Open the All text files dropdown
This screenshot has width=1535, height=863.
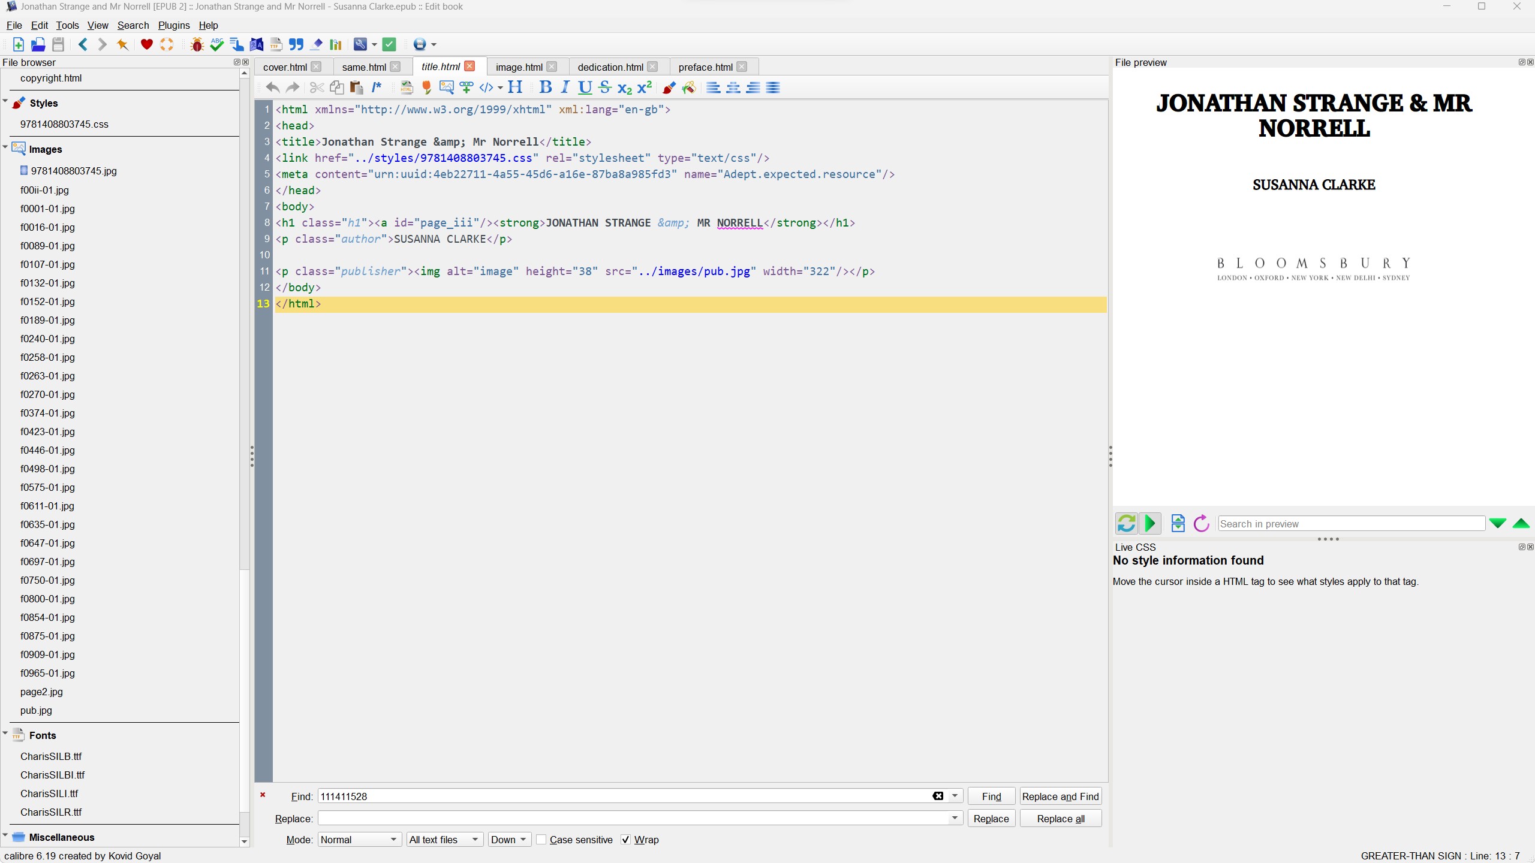pos(444,840)
